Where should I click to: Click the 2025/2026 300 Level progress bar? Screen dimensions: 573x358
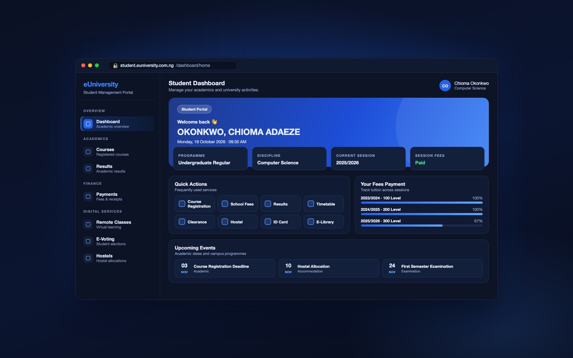tap(422, 226)
